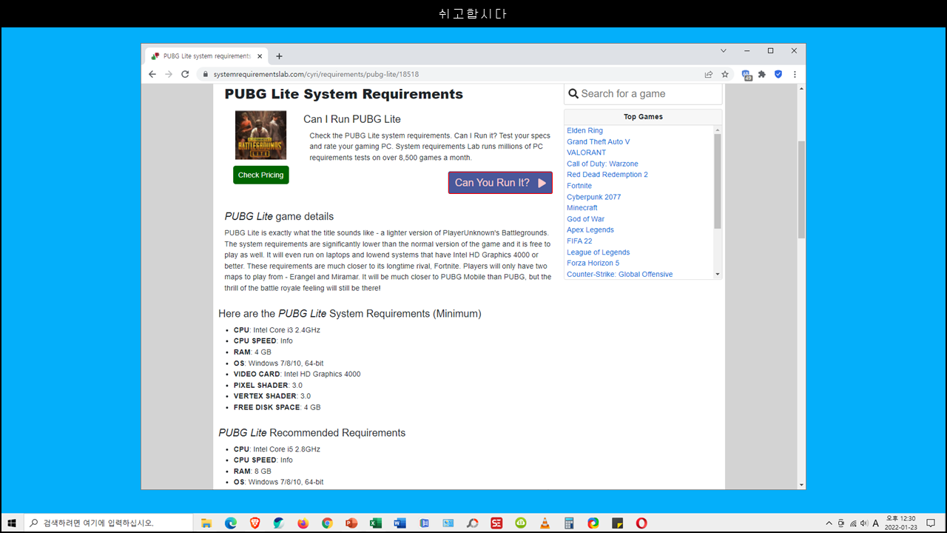Open PowerPoint from the taskbar
The height and width of the screenshot is (533, 947).
pos(351,523)
